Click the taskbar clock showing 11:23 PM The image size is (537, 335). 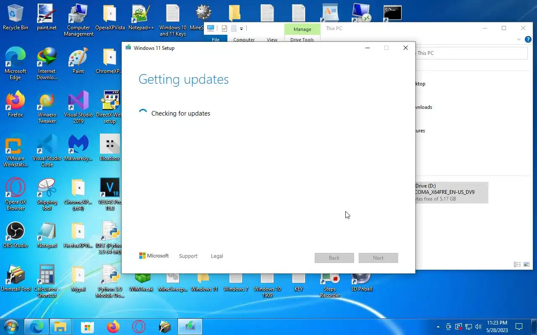(497, 327)
